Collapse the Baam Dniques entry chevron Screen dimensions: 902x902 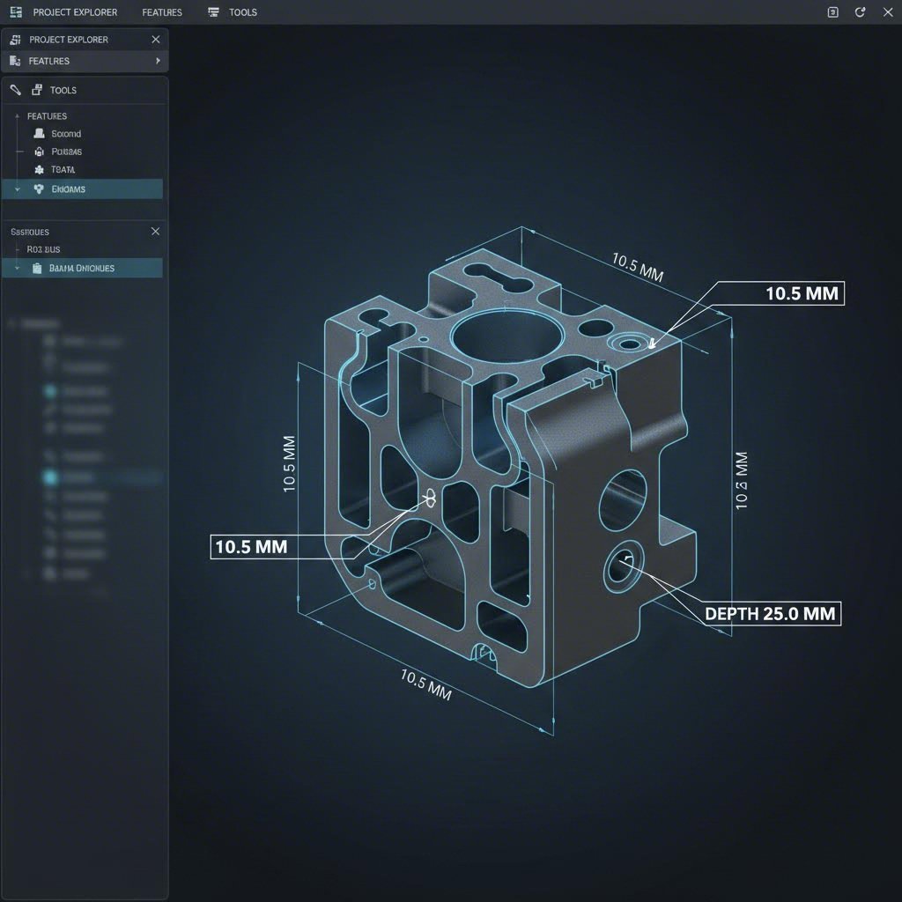pyautogui.click(x=17, y=267)
